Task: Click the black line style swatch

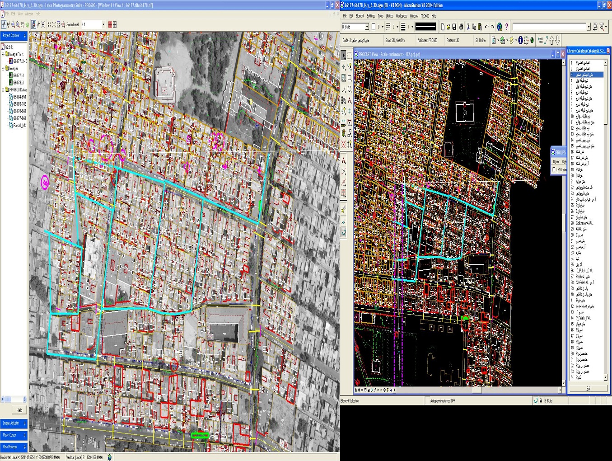Action: tap(425, 27)
